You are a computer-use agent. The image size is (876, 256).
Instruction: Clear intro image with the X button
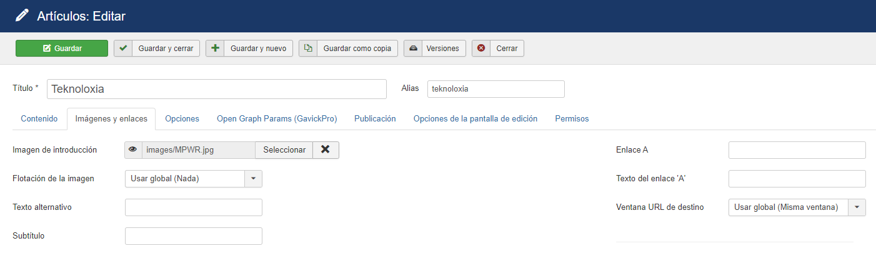pyautogui.click(x=326, y=149)
